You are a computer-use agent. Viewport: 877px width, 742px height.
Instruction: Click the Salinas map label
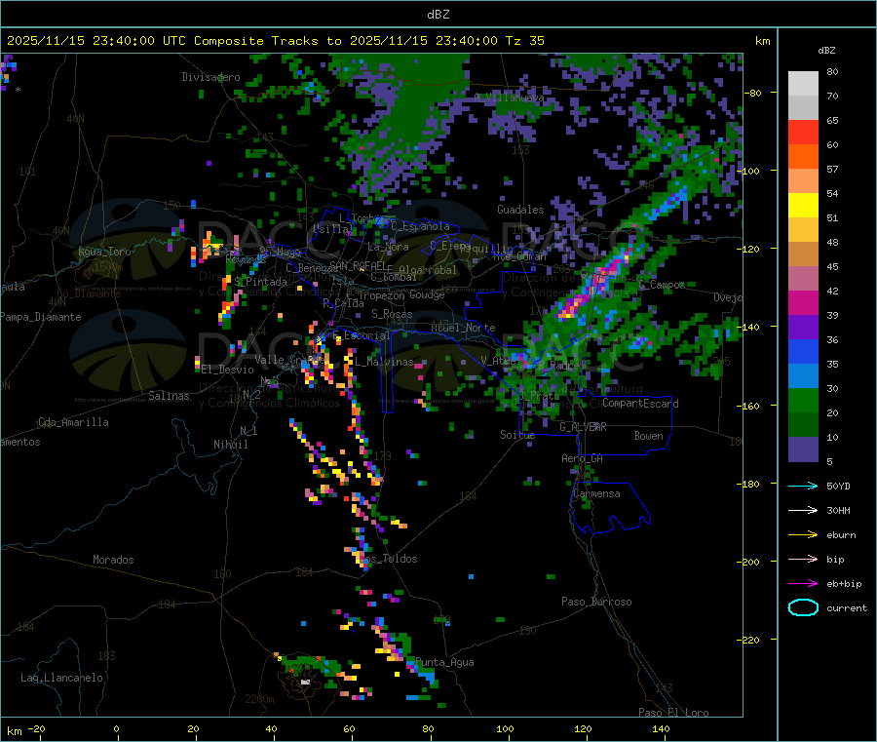tap(169, 396)
